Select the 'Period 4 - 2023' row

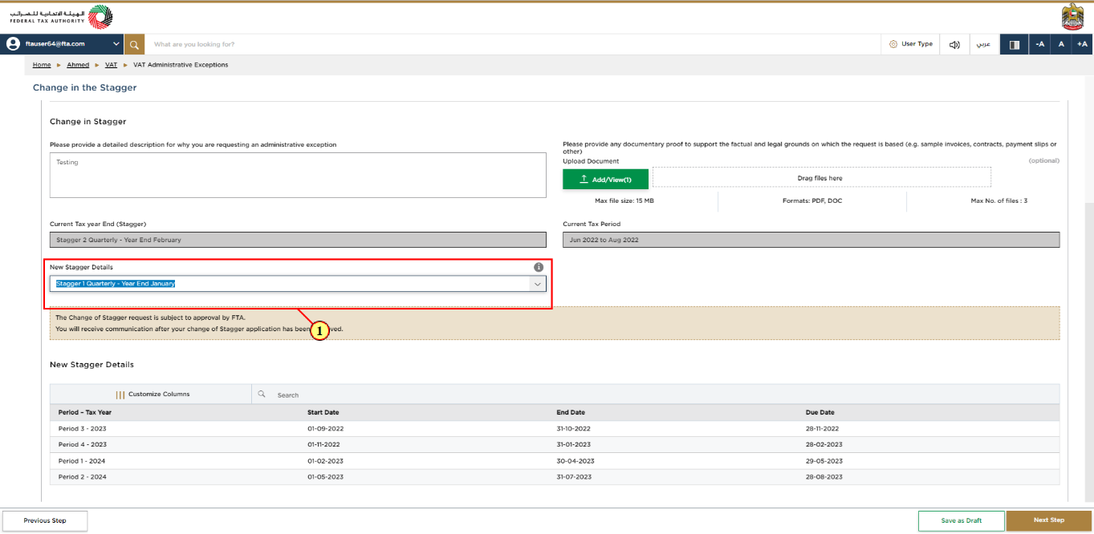point(555,444)
